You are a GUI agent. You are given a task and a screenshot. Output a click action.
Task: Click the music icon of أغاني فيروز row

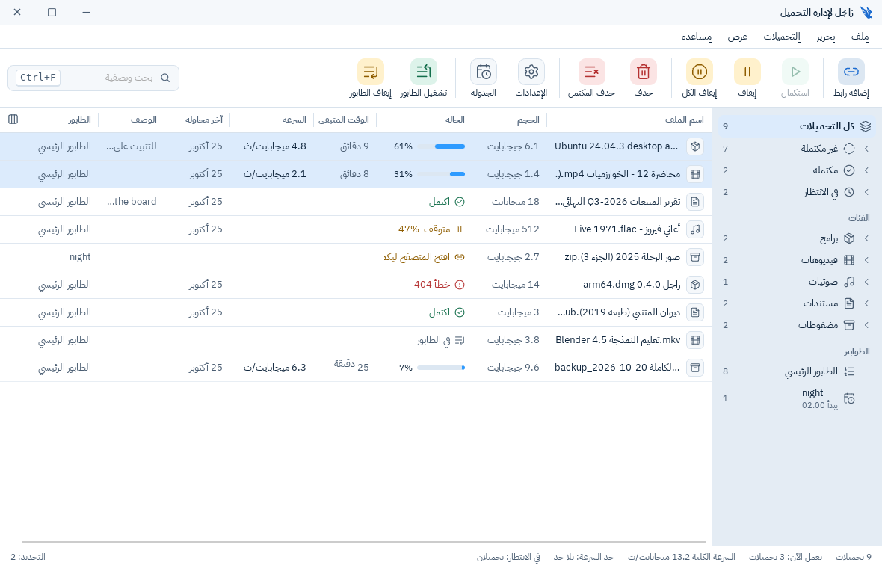click(695, 229)
